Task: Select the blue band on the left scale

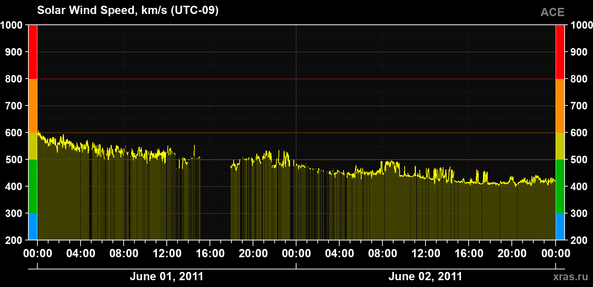Action: click(33, 227)
